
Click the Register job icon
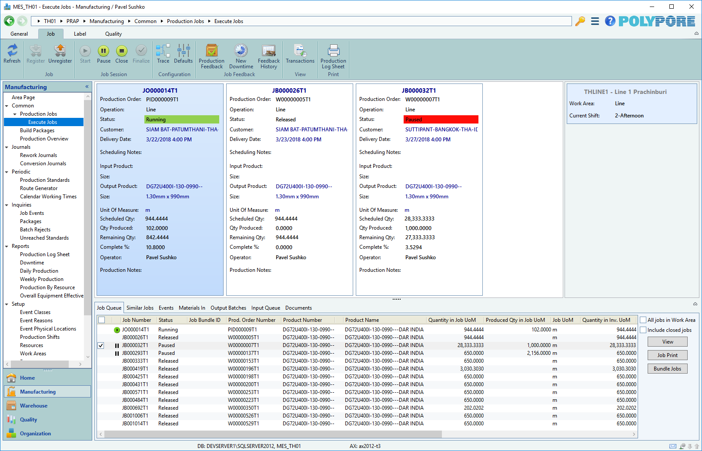[35, 54]
